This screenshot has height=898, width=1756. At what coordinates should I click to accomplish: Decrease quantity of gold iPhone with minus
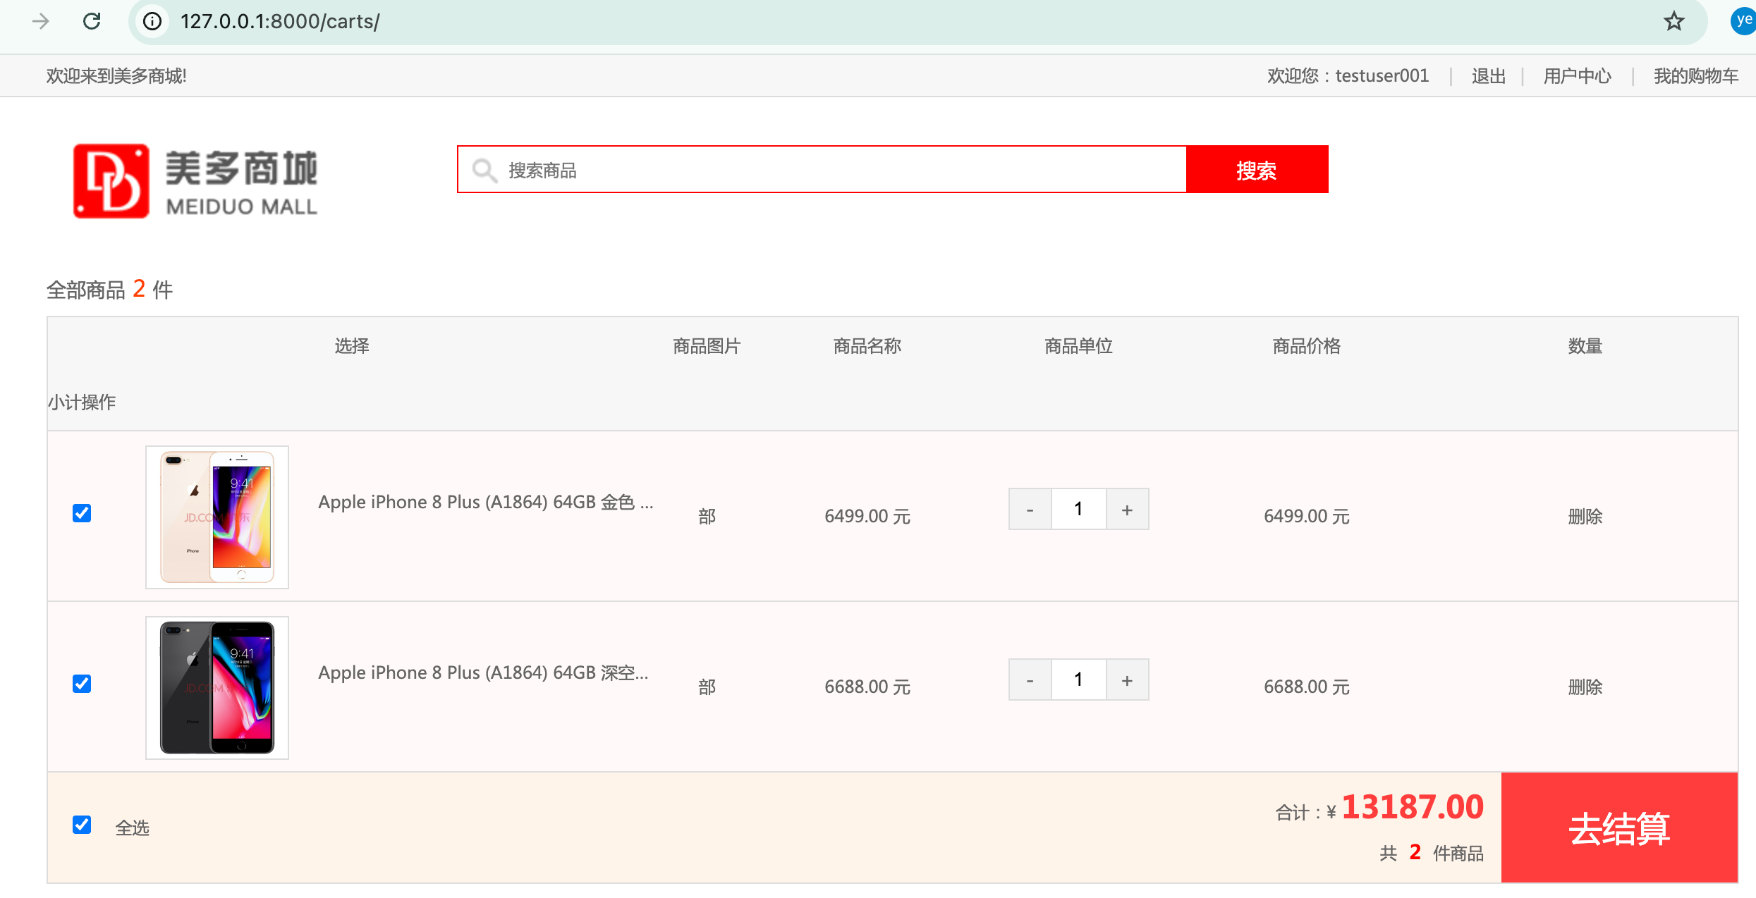coord(1030,509)
